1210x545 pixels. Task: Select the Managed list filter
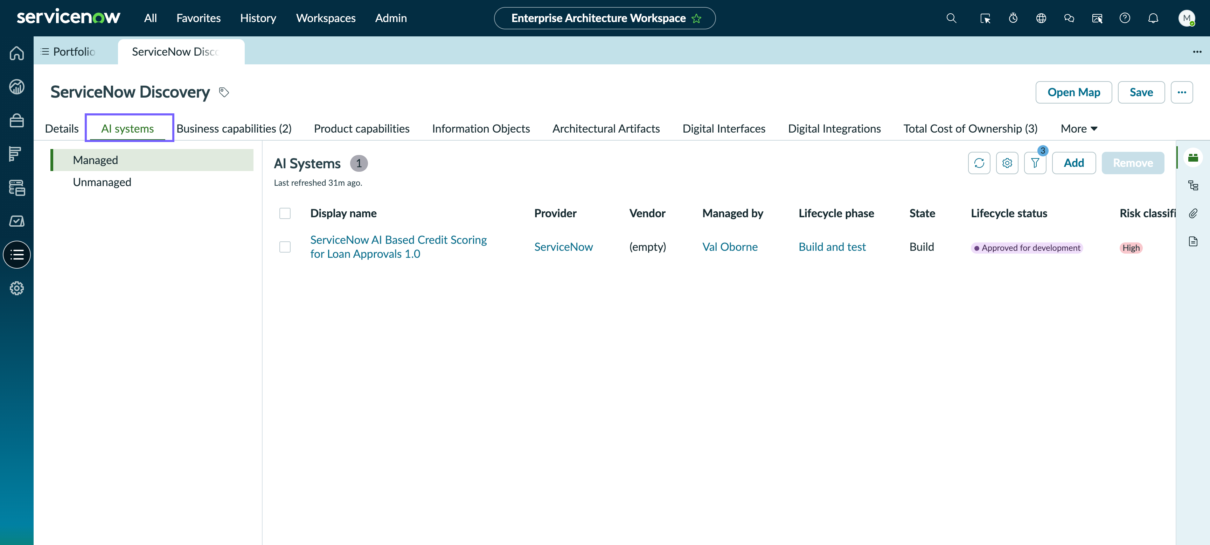[152, 160]
